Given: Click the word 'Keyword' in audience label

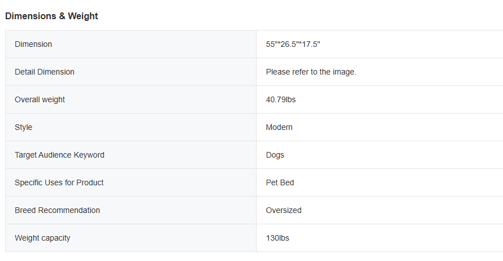Looking at the screenshot, I should point(89,155).
